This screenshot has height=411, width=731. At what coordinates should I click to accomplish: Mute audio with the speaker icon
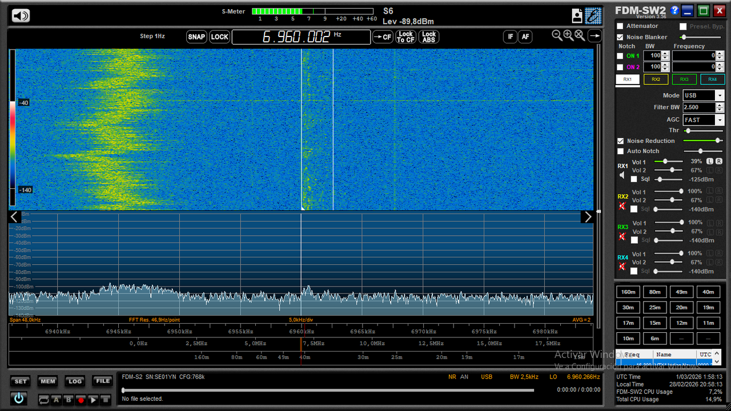21,15
